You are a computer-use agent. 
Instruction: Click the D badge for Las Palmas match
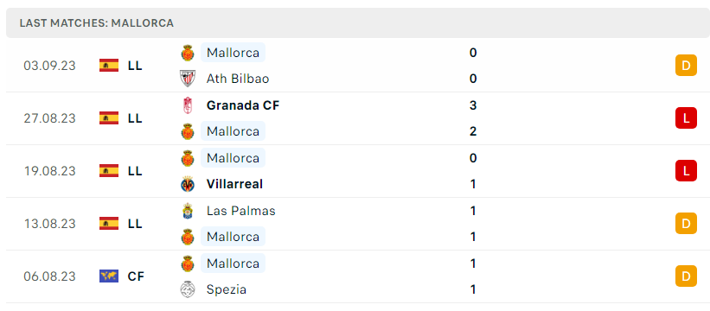coord(686,223)
